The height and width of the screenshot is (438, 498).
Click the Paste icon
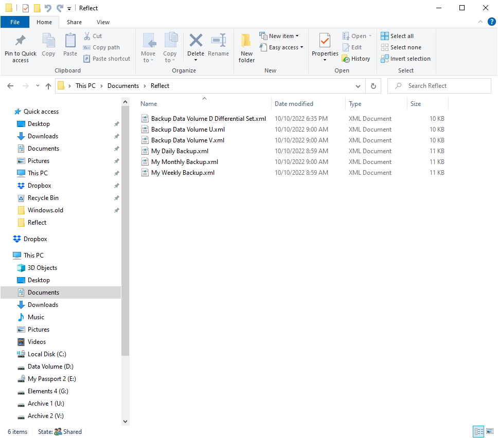pyautogui.click(x=70, y=46)
